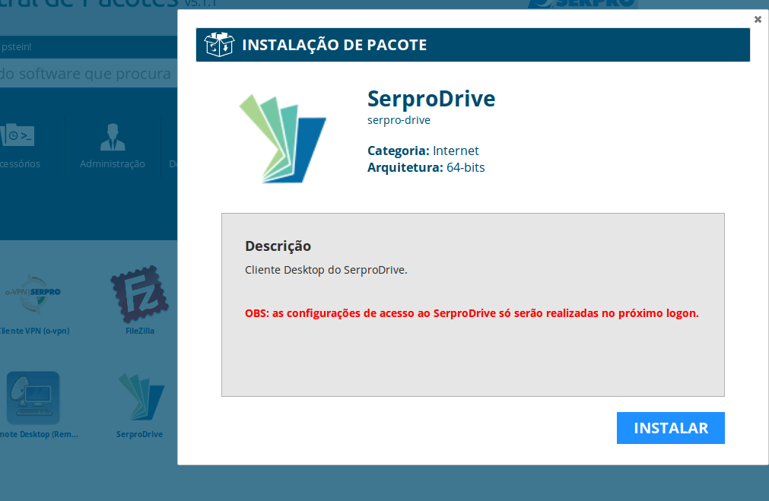Select the serpro-drive package name text

399,120
